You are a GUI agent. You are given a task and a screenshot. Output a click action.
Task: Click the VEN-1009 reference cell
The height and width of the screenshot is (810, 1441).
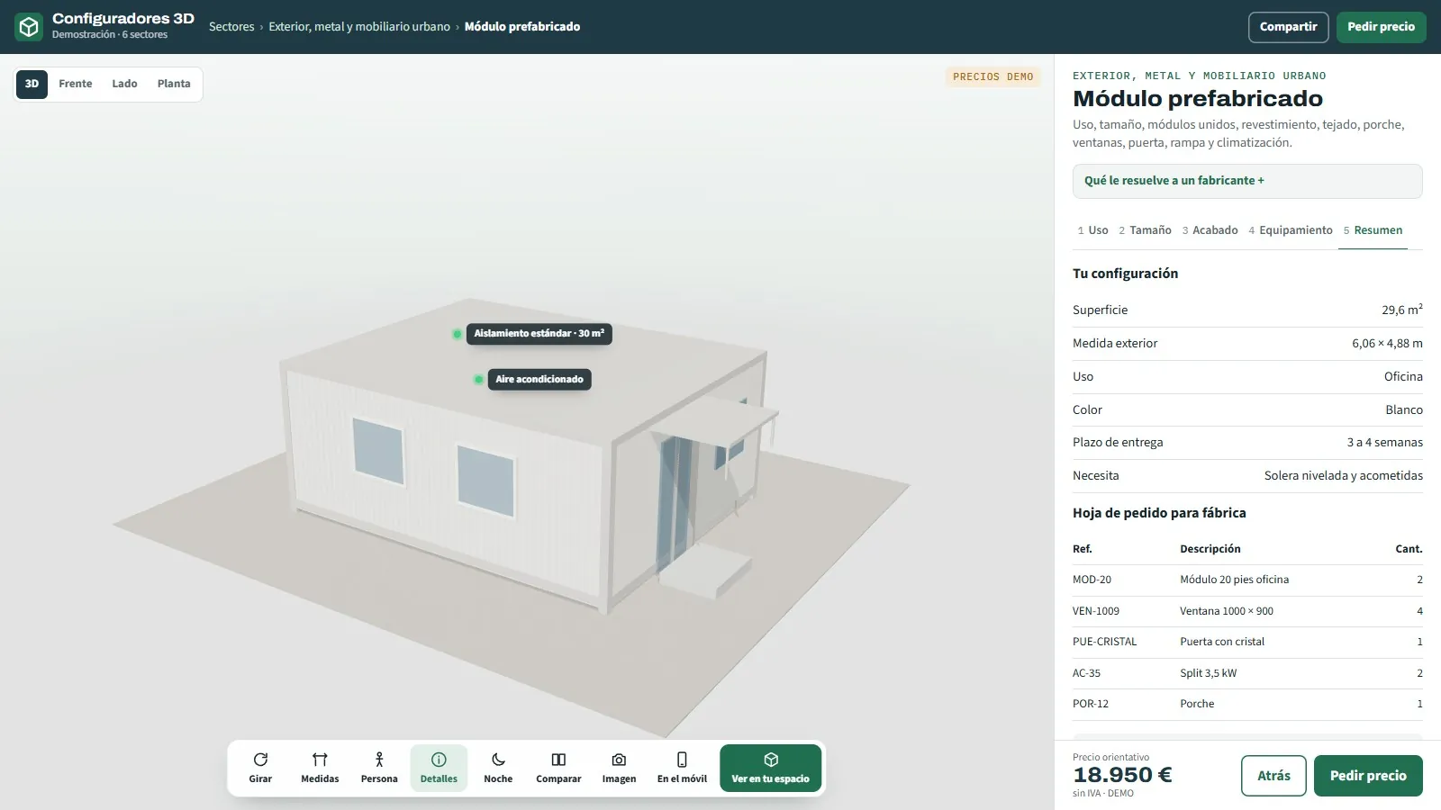point(1096,611)
